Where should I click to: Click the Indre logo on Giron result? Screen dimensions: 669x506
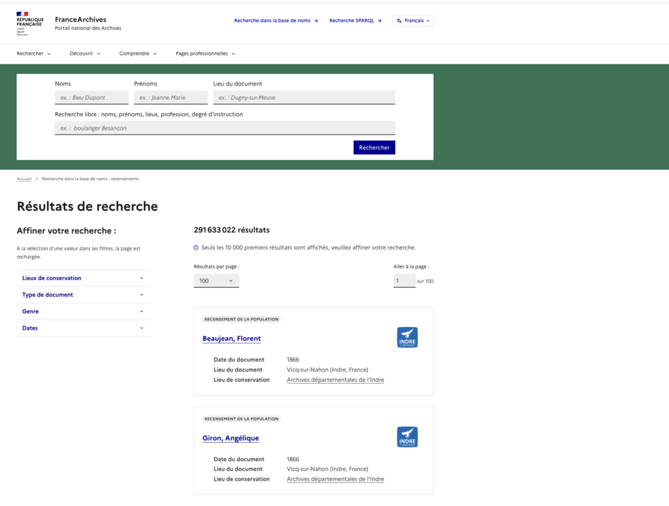[x=407, y=437]
